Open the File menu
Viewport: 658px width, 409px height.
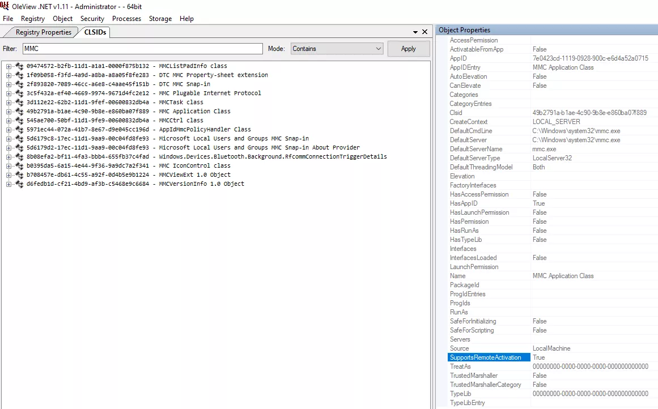pyautogui.click(x=8, y=19)
